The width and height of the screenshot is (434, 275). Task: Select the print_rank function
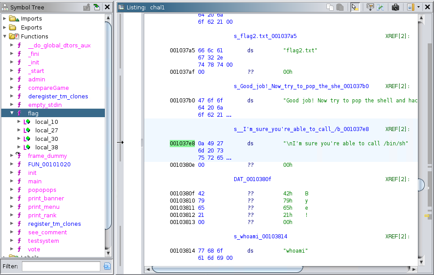pos(43,215)
